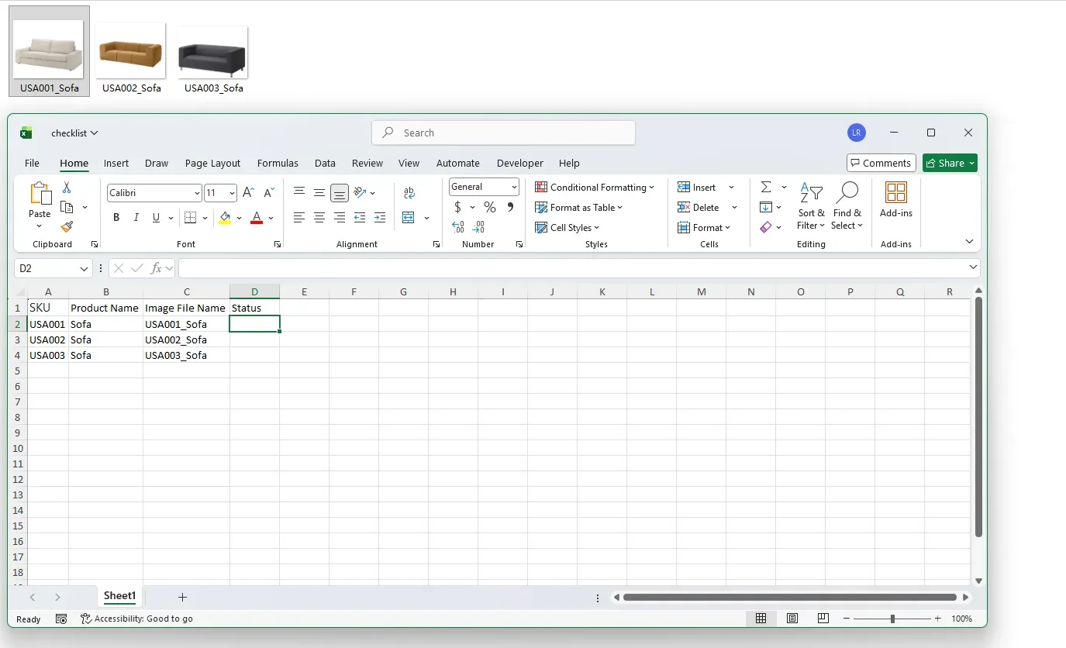Image resolution: width=1066 pixels, height=648 pixels.
Task: Open Find & Select
Action: 847,206
